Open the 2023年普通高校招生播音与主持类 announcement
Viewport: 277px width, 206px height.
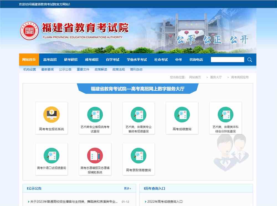74,202
